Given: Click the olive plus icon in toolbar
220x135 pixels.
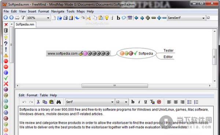Looking at the screenshot, I should [148, 18].
